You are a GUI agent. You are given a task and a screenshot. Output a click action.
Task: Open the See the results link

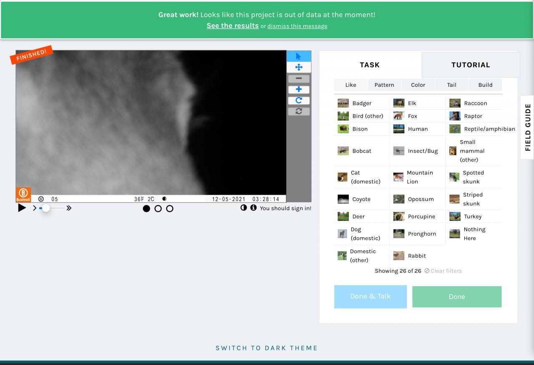(x=233, y=25)
